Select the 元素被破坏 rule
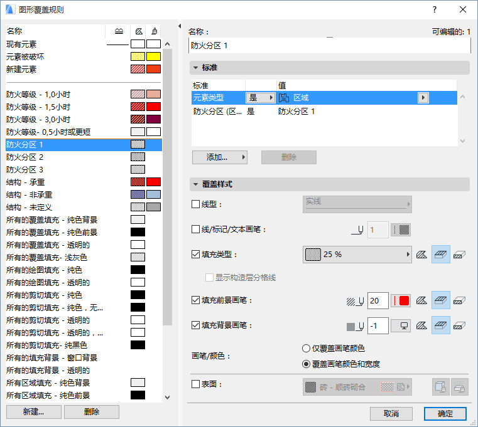 click(x=84, y=56)
